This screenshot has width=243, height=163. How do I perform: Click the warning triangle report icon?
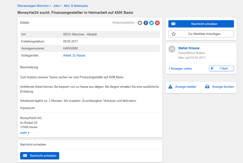click(170, 87)
